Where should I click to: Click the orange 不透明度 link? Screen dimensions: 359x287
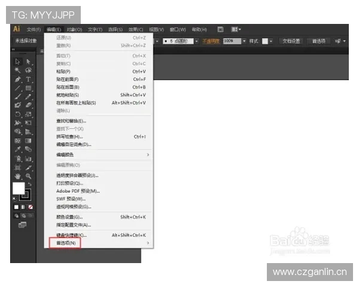[x=211, y=41]
